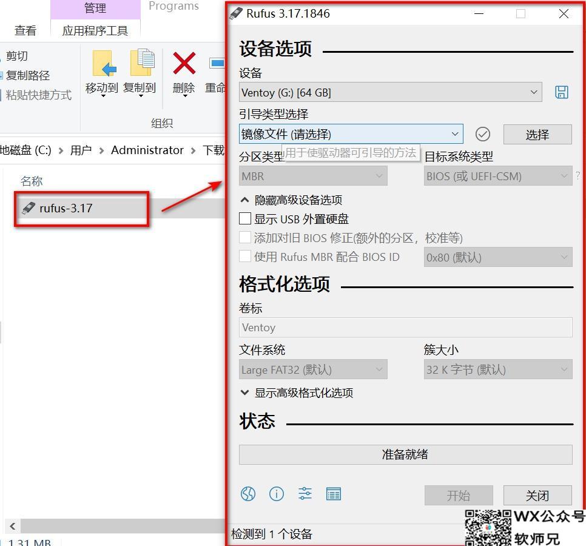The image size is (586, 546).
Task: Open the boot selection type dropdown
Action: click(351, 134)
